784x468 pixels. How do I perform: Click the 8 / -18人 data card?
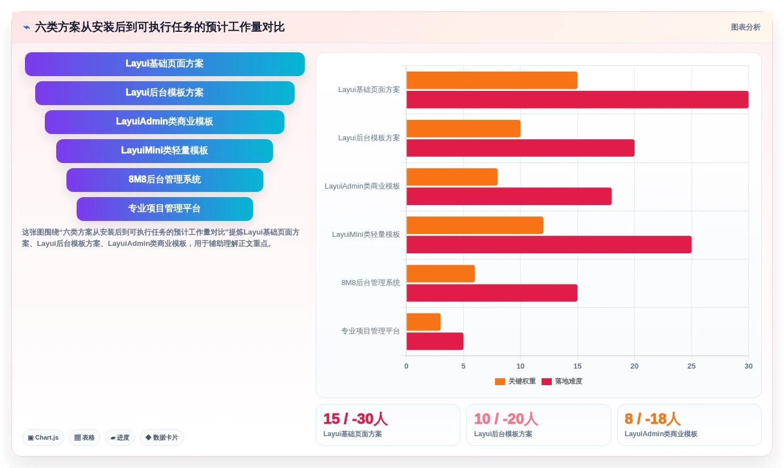[x=689, y=425]
